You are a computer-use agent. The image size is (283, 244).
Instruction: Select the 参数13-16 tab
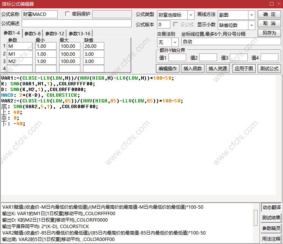pyautogui.click(x=79, y=33)
